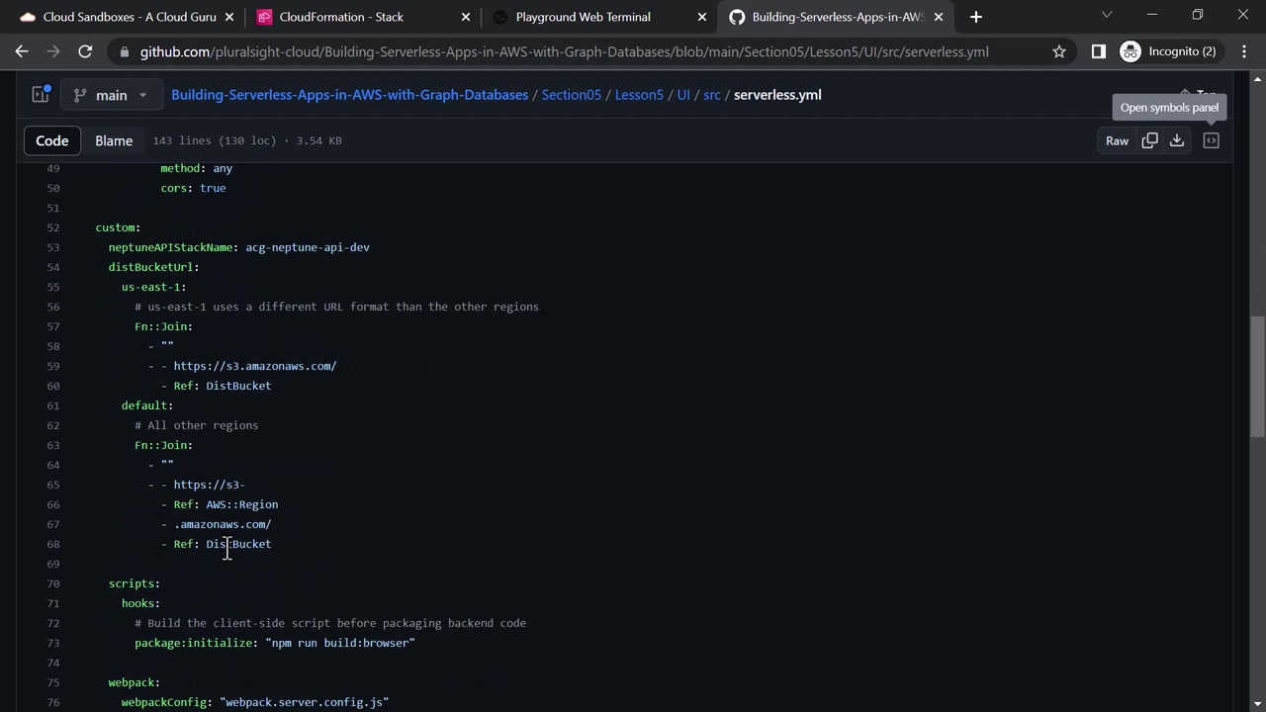
Task: Click webpack.server.config.js string
Action: [x=305, y=702]
